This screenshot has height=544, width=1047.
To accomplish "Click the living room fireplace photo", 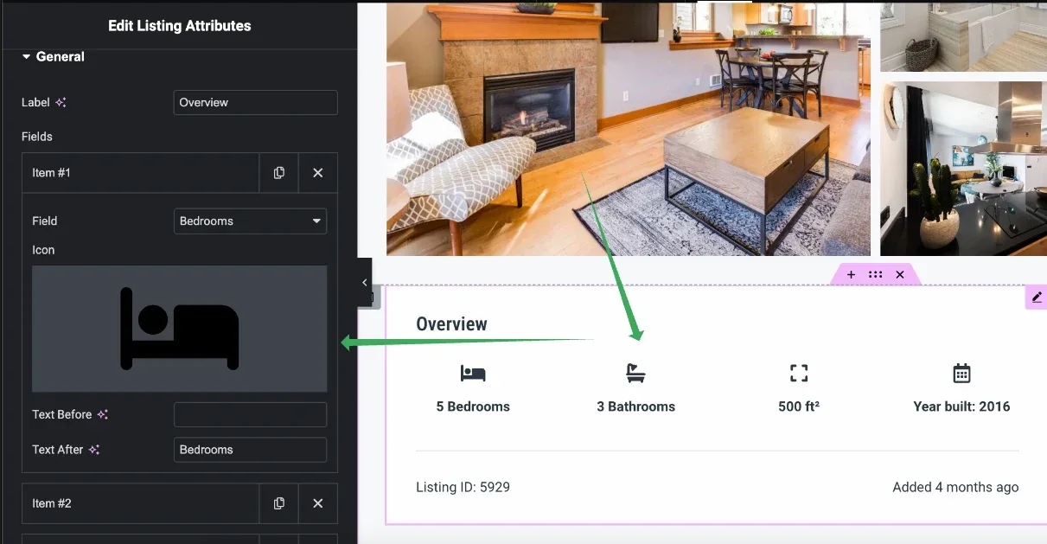I will pos(629,128).
